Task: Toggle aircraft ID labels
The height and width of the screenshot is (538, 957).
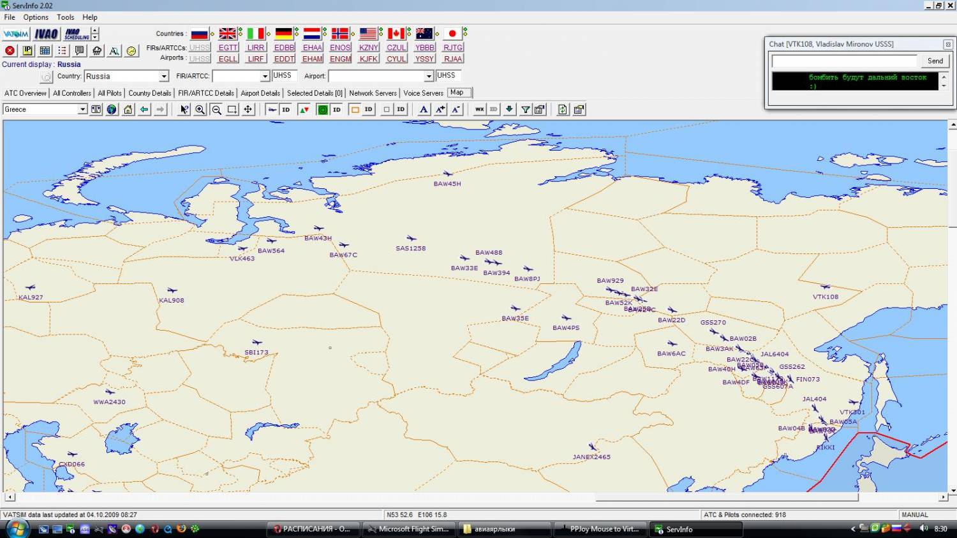Action: (x=286, y=110)
